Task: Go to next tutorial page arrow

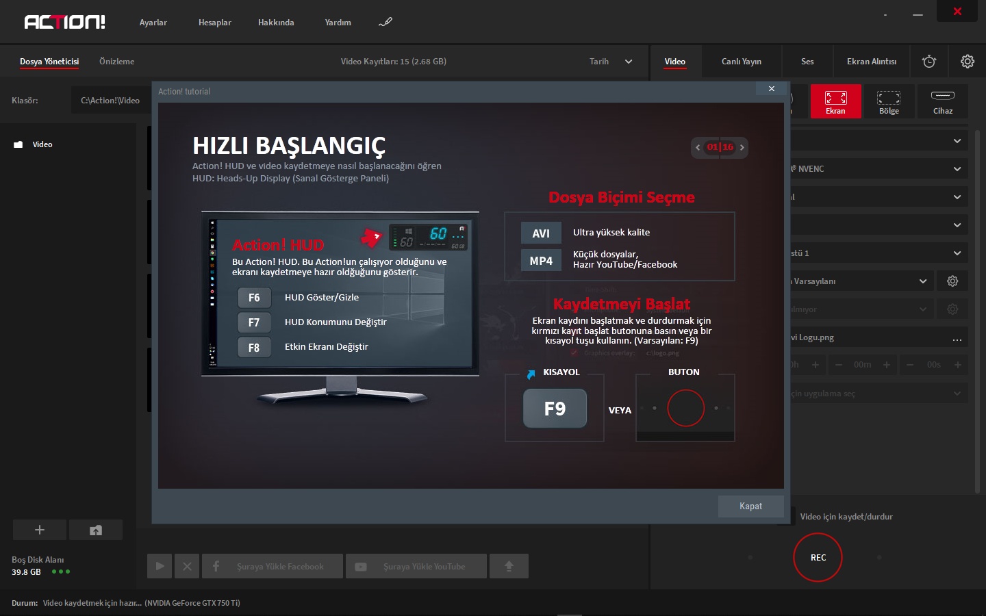Action: coord(742,147)
